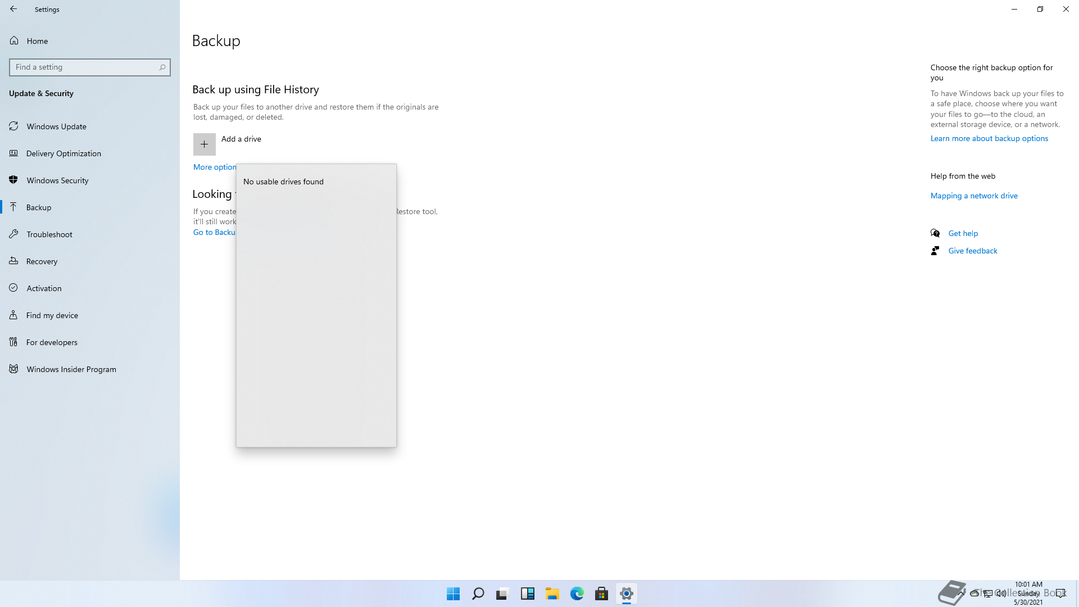1079x607 pixels.
Task: Close the Settings window
Action: pos(1066,9)
